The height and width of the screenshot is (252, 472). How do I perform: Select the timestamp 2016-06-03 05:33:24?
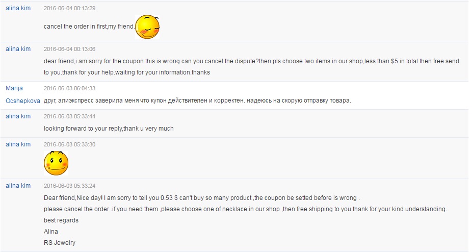pos(69,186)
